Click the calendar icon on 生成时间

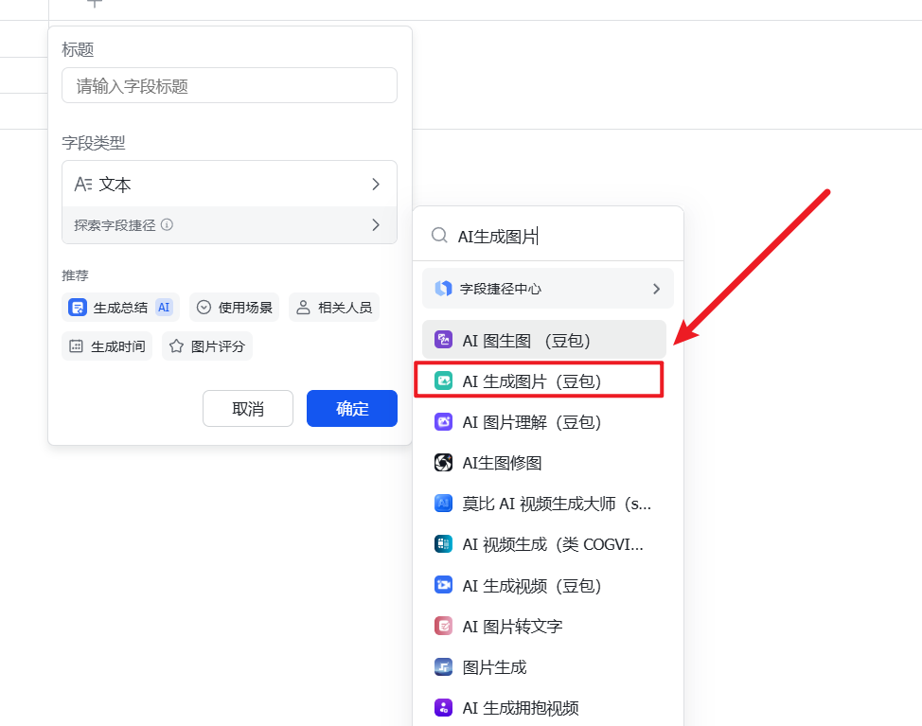76,346
